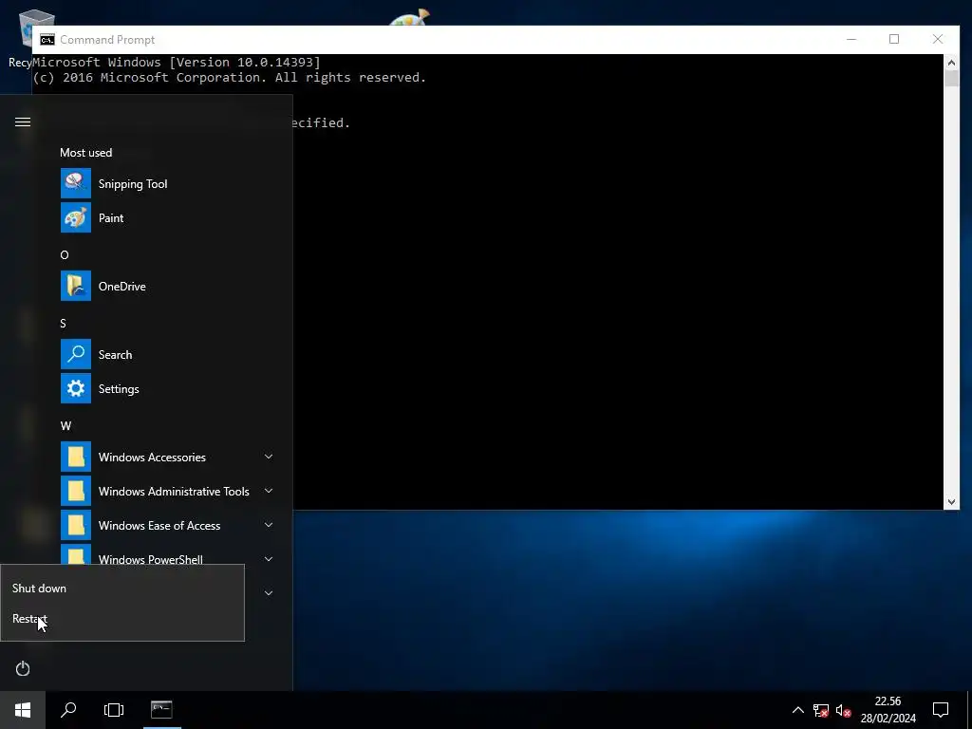The image size is (972, 729).
Task: Click the Windows Administrative Tools folder icon
Action: [x=76, y=491]
